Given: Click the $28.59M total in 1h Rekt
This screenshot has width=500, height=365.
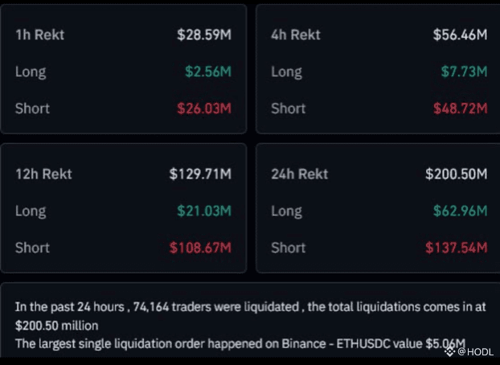Looking at the screenshot, I should click(x=204, y=35).
